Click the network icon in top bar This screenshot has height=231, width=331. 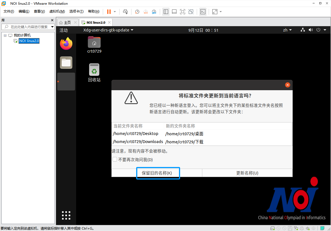[x=303, y=30]
